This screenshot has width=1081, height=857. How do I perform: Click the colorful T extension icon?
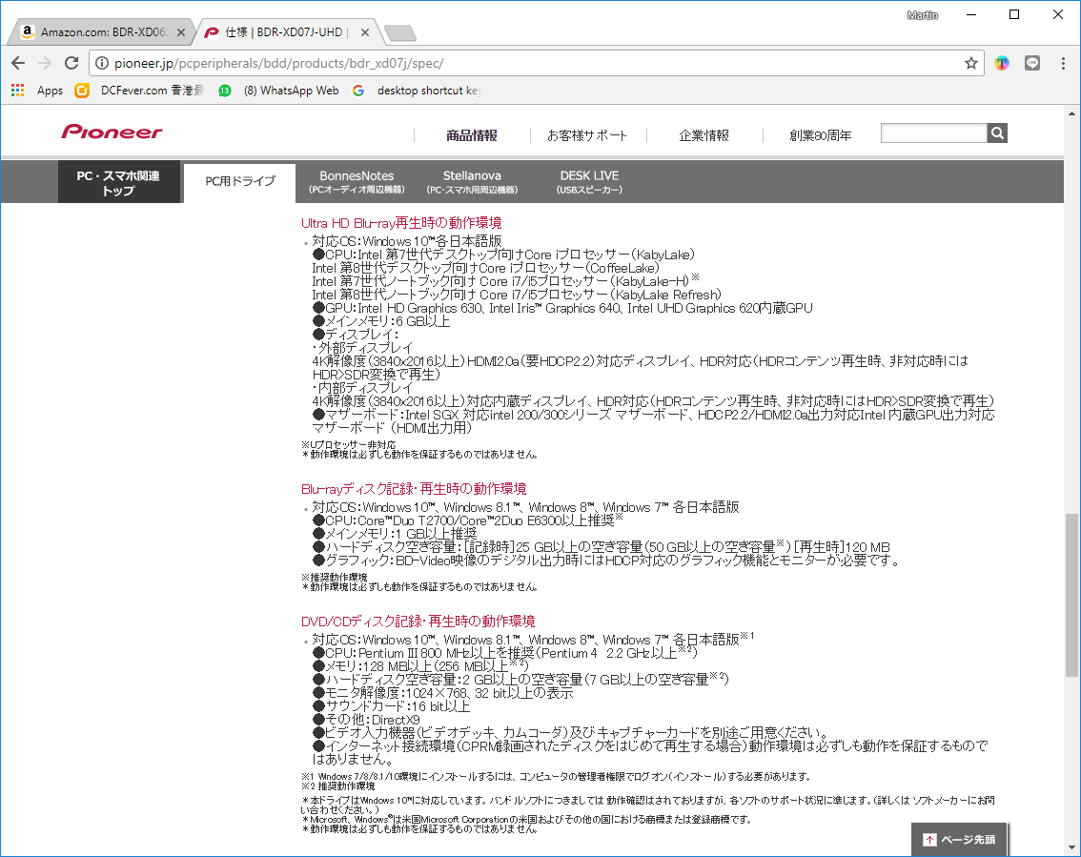1002,64
